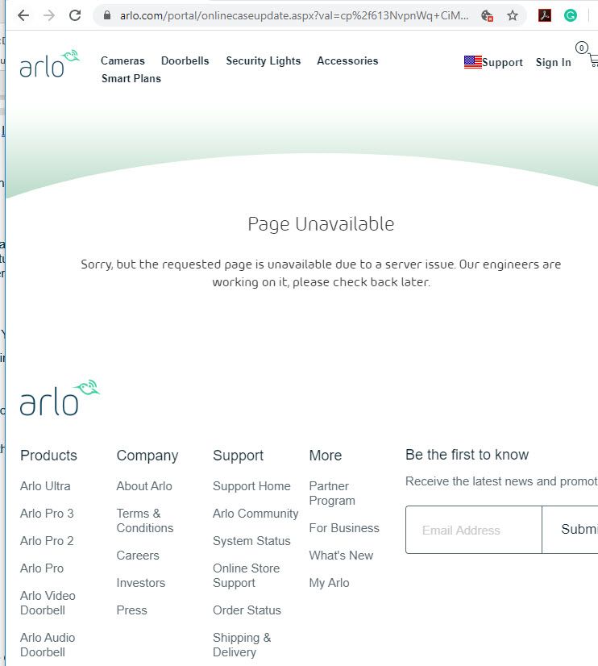Open the Arlo Ultra footer link

[45, 486]
